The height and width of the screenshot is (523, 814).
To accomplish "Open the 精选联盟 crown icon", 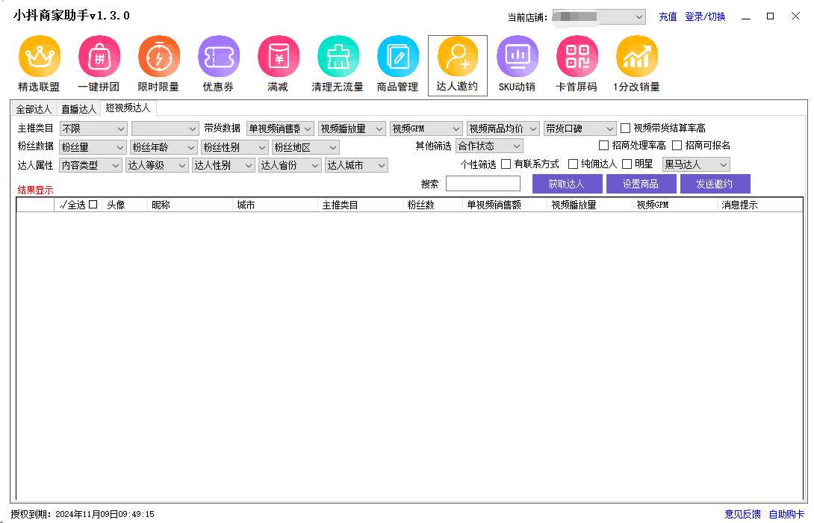I will tap(39, 57).
